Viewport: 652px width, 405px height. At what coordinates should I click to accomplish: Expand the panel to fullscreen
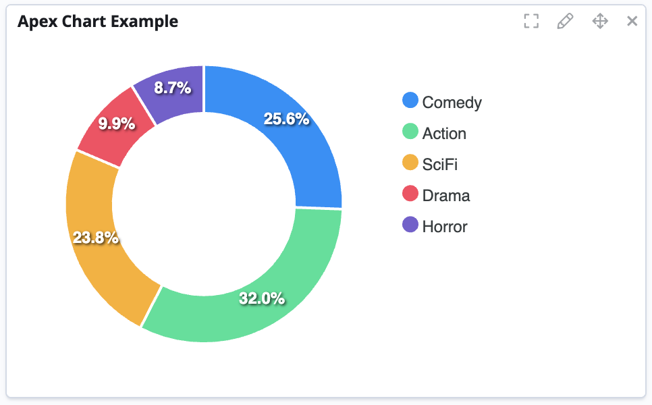point(531,21)
